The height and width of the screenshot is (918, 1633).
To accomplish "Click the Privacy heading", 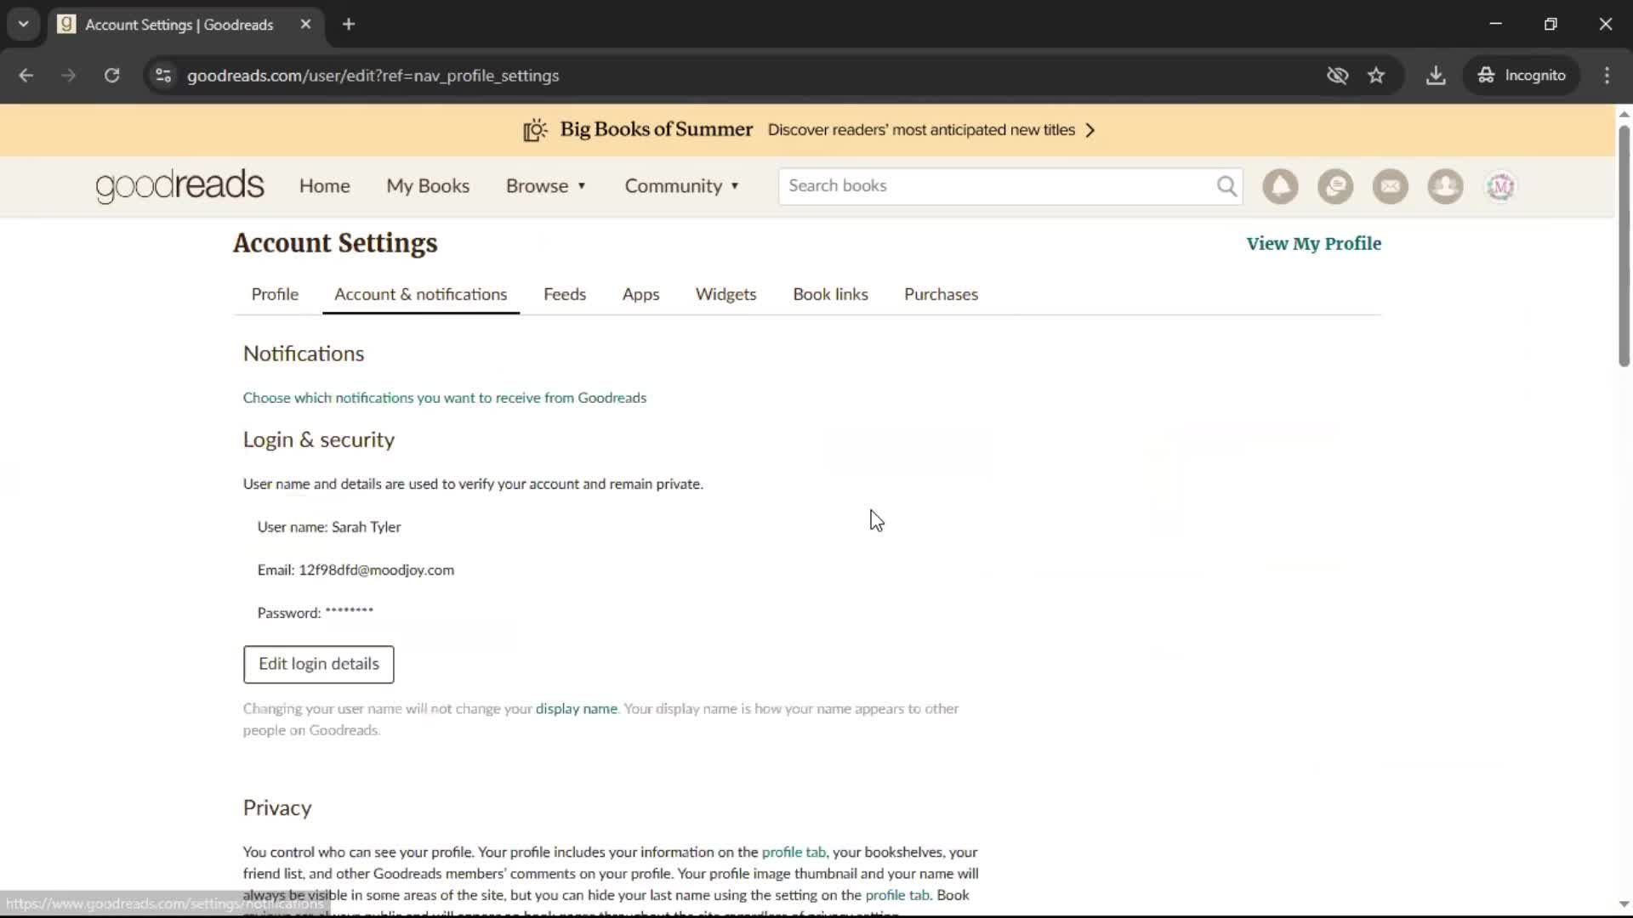I will pyautogui.click(x=277, y=807).
